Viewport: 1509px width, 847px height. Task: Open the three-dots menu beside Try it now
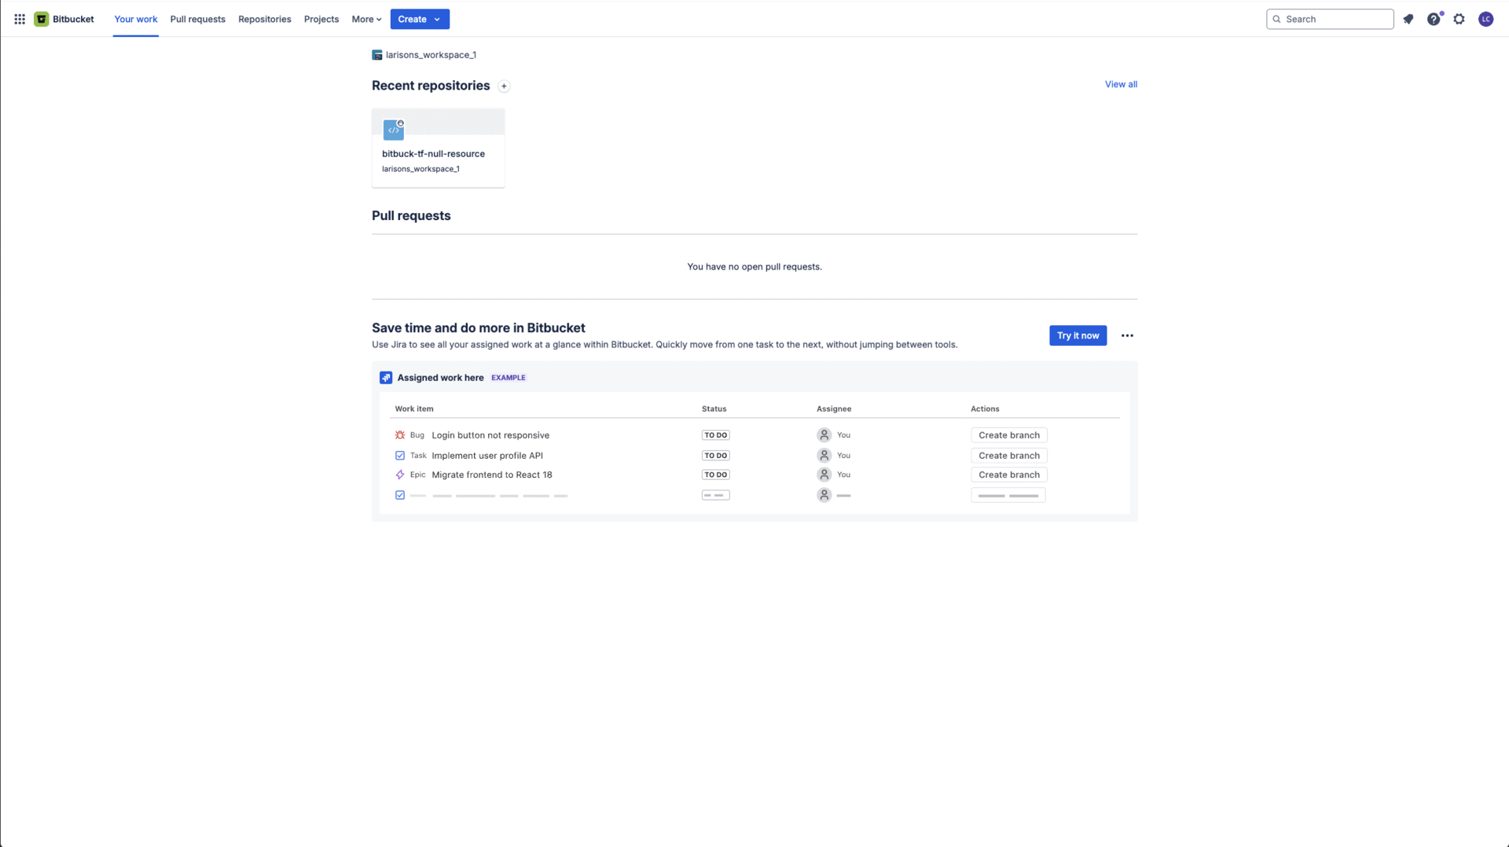pyautogui.click(x=1127, y=335)
